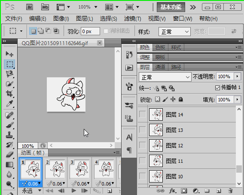Select the Brush tool

point(9,125)
